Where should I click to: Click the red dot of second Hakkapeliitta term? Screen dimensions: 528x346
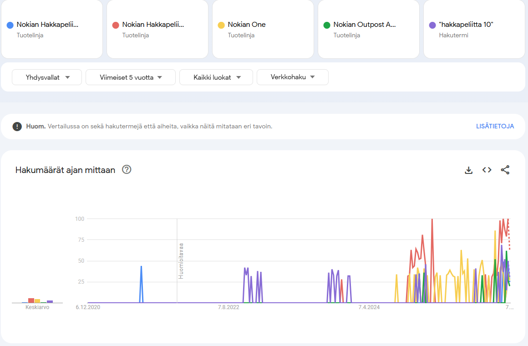point(116,25)
